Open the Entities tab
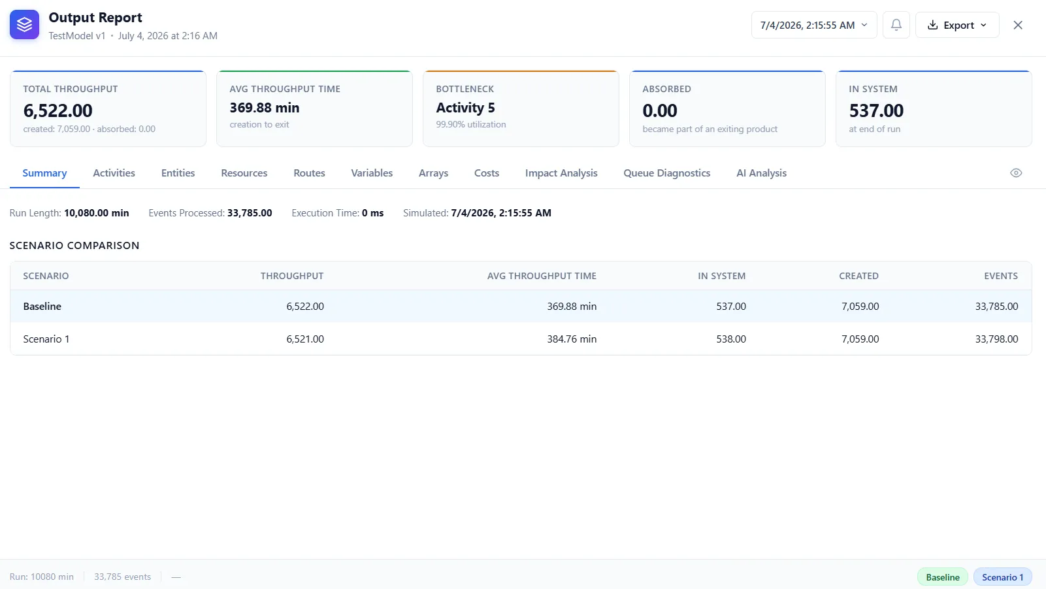 178,173
